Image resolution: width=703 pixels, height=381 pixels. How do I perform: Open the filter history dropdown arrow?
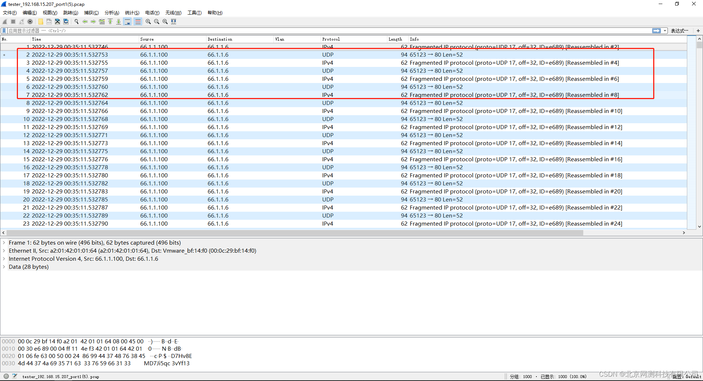[665, 31]
